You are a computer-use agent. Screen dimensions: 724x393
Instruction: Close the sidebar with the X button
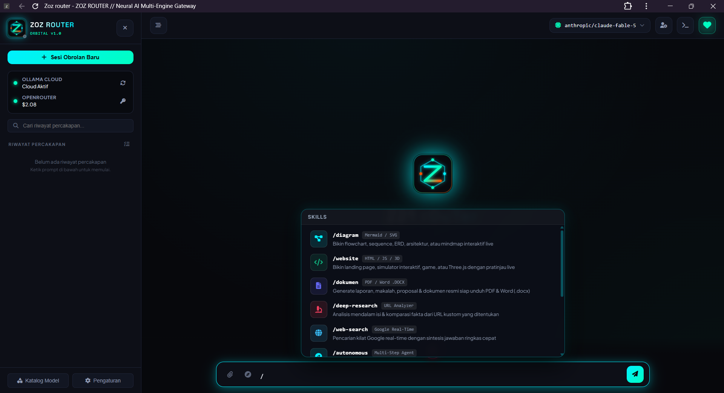[x=125, y=28]
